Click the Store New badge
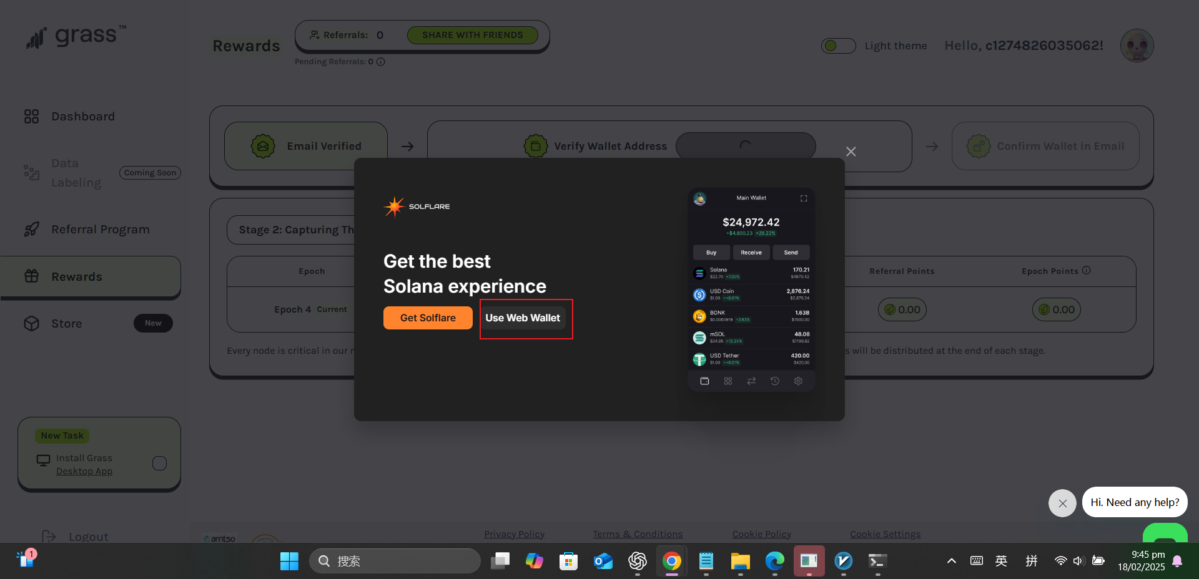The width and height of the screenshot is (1199, 579). coord(153,323)
